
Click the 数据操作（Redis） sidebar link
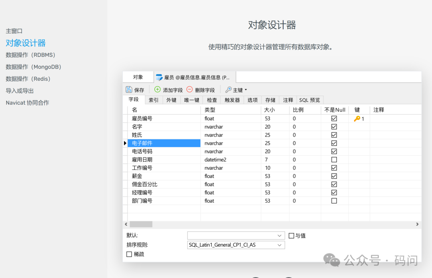click(28, 79)
